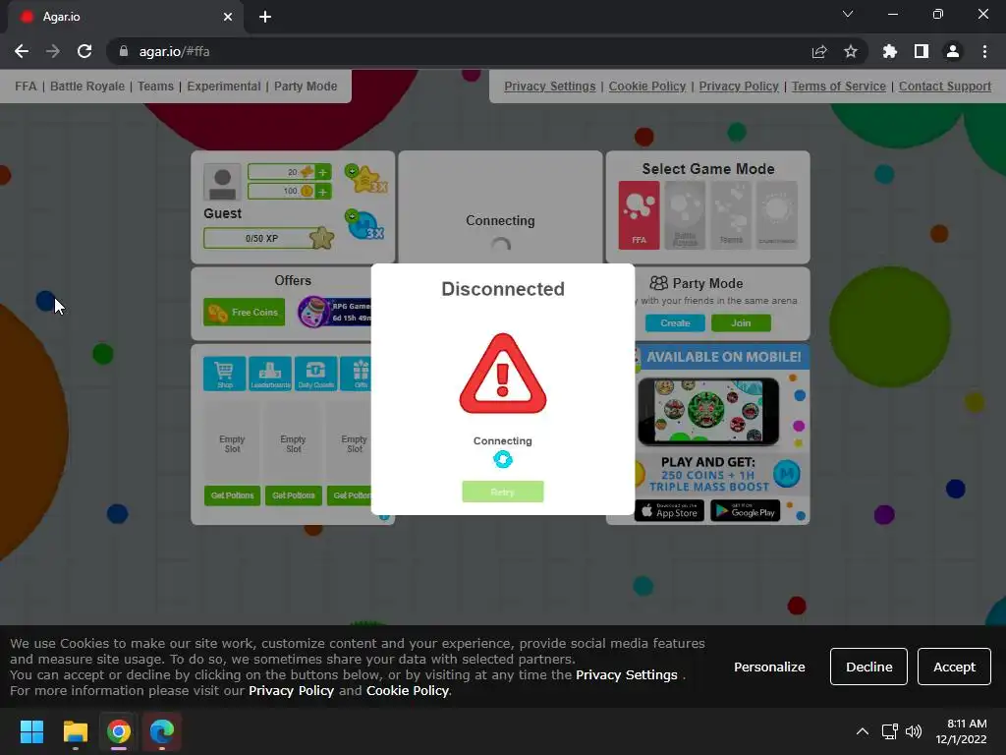1006x755 pixels.
Task: Open File Explorer from taskbar
Action: coord(75,731)
